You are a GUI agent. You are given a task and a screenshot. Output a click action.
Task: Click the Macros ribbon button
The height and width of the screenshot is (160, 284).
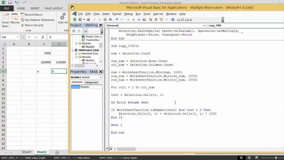(x=15, y=19)
